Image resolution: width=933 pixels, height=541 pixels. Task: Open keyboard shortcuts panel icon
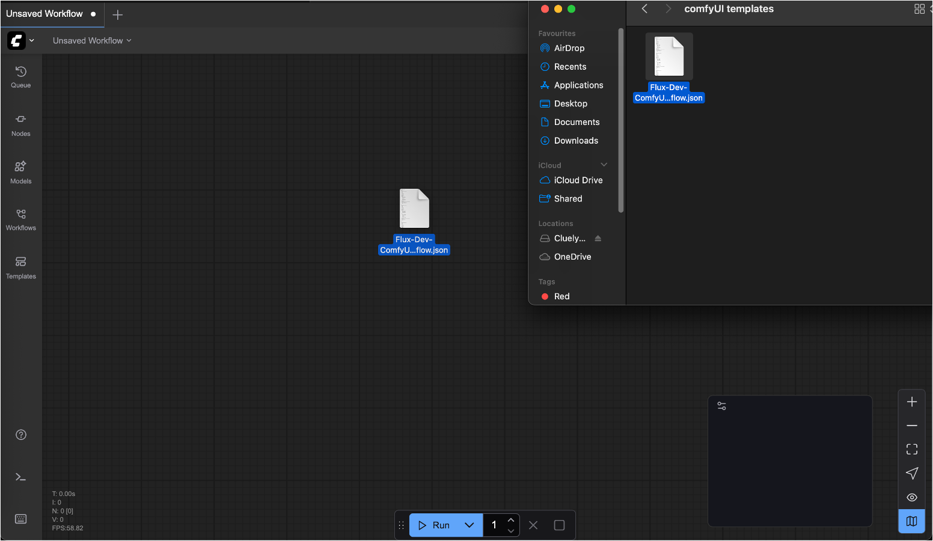pos(21,519)
